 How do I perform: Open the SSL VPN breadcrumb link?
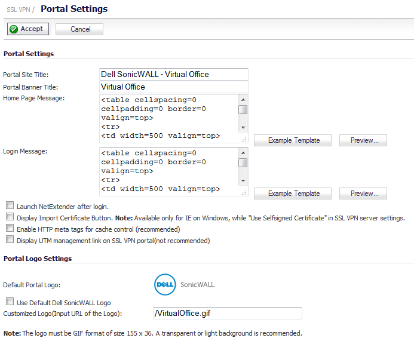click(x=18, y=10)
